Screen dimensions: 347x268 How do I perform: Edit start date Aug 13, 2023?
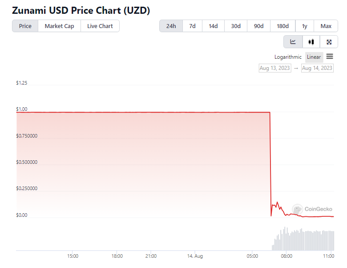pos(275,68)
